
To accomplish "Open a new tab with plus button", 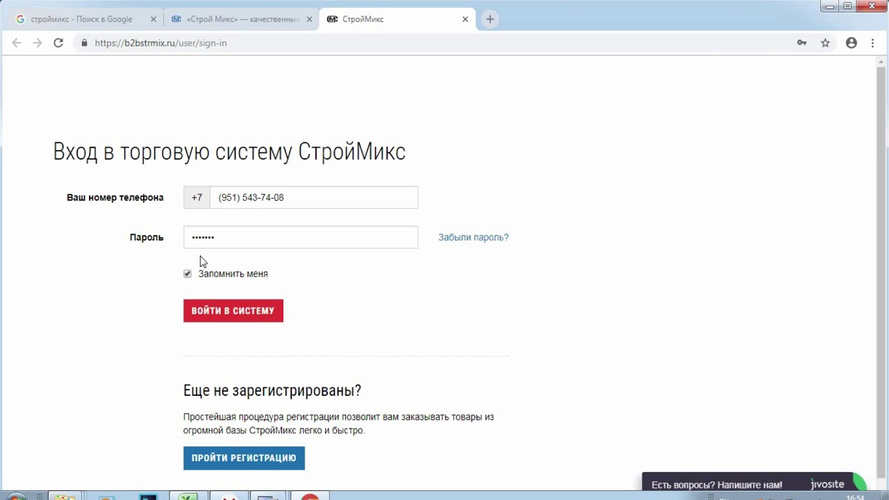I will tap(490, 19).
